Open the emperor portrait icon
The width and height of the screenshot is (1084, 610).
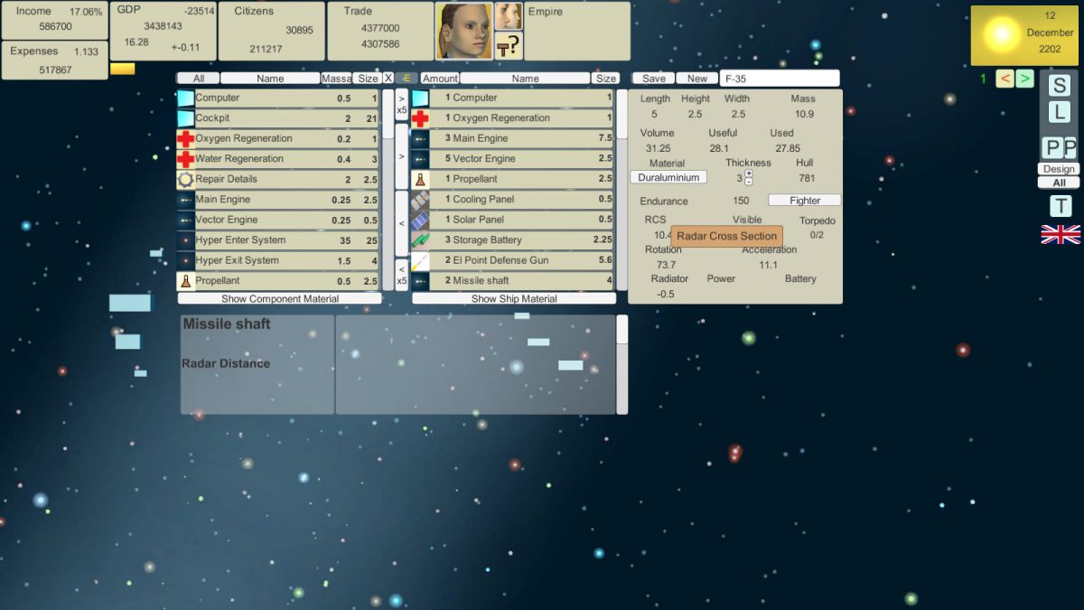(x=464, y=31)
